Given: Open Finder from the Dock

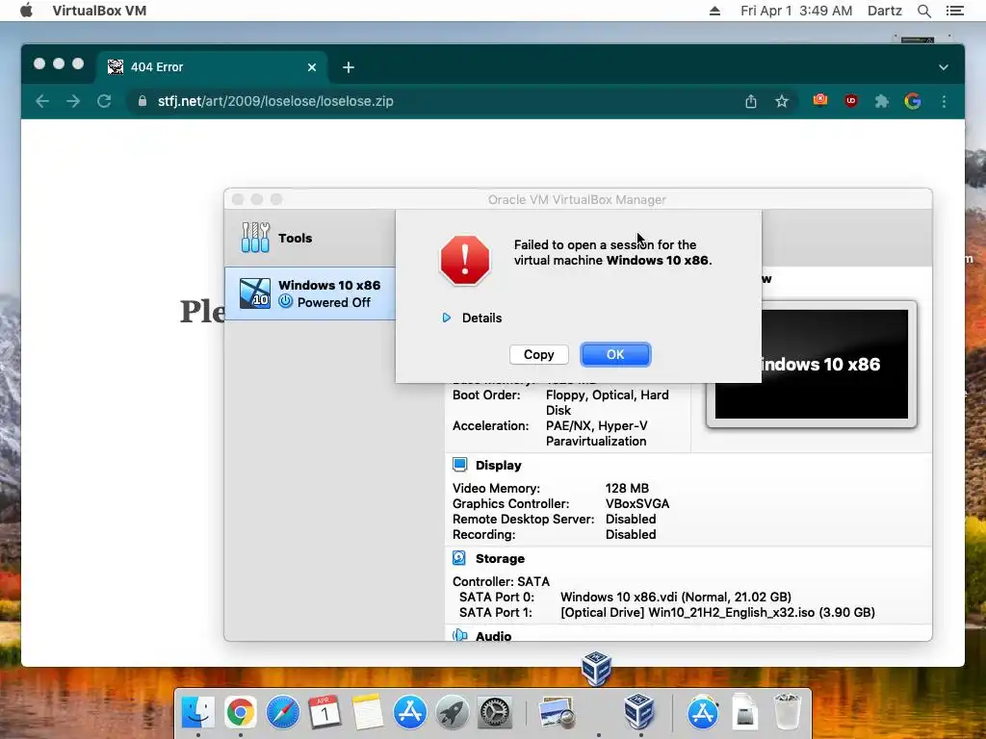Looking at the screenshot, I should [198, 713].
